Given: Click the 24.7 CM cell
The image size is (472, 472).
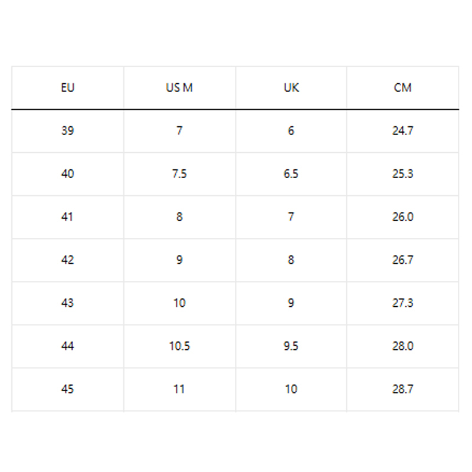Looking at the screenshot, I should (402, 131).
